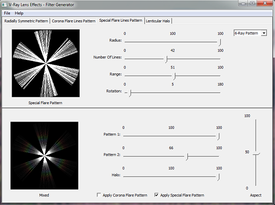Click the Rotation slider thumb

[129, 93]
